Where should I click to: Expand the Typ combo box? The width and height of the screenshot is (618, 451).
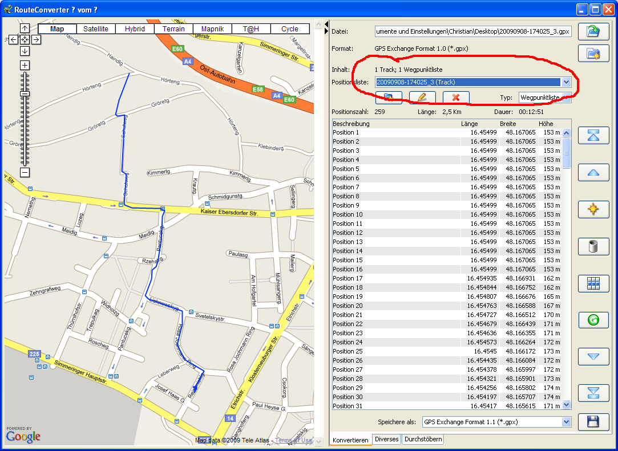point(567,97)
